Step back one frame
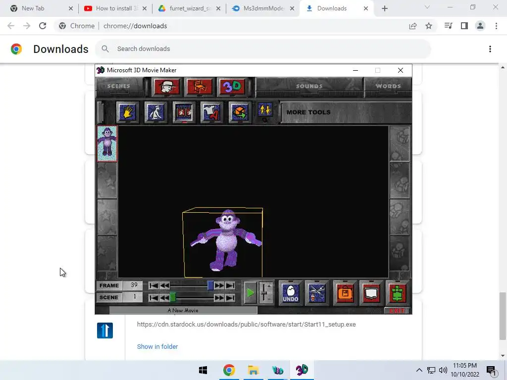Viewport: 507px width, 380px height. (164, 285)
